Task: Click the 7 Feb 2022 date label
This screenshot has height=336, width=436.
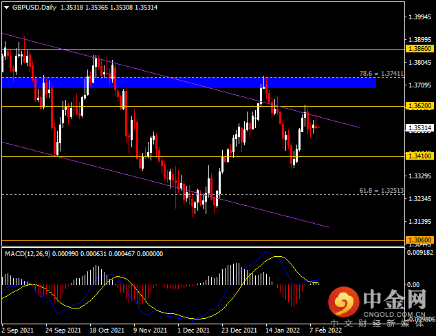Action: (325, 330)
